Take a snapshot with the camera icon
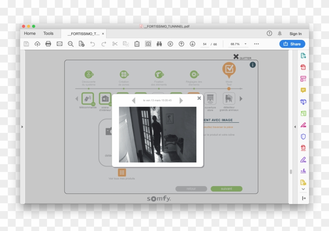The width and height of the screenshot is (329, 231). click(148, 44)
